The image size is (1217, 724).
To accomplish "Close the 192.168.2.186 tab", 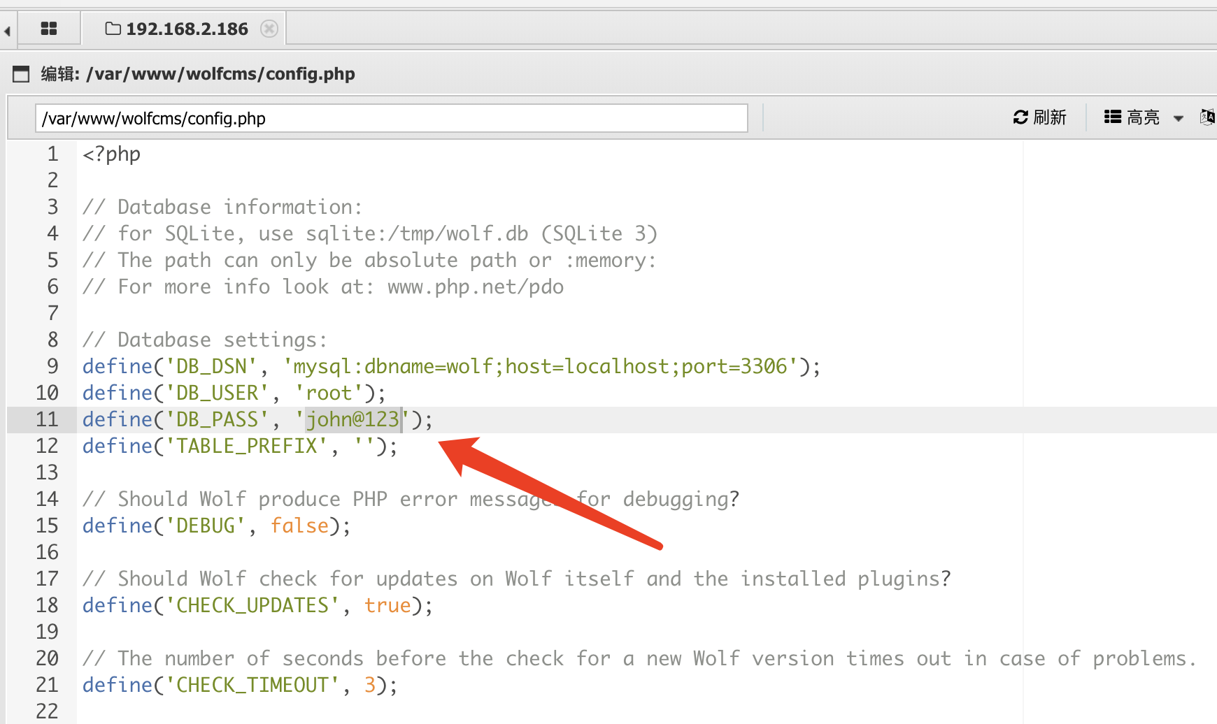I will pos(269,29).
